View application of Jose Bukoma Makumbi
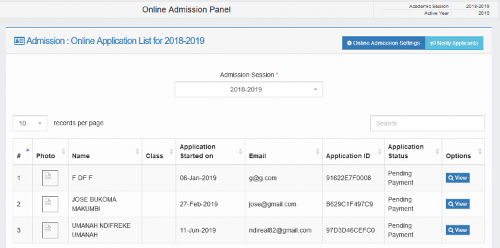This screenshot has width=500, height=248. click(x=457, y=204)
